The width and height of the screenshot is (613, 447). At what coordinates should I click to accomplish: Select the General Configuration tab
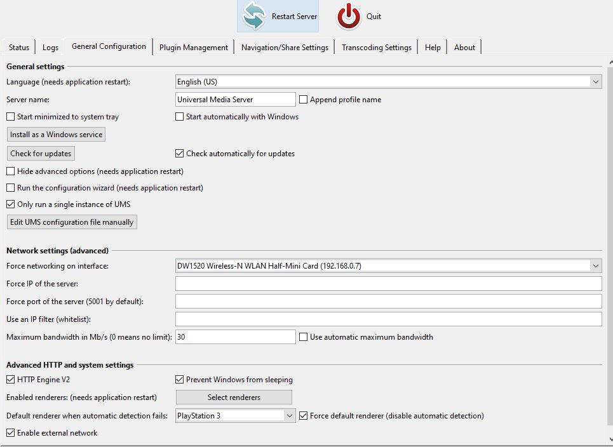point(109,46)
